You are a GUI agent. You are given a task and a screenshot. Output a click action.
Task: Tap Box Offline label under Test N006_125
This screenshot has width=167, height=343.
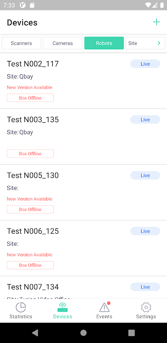30,265
